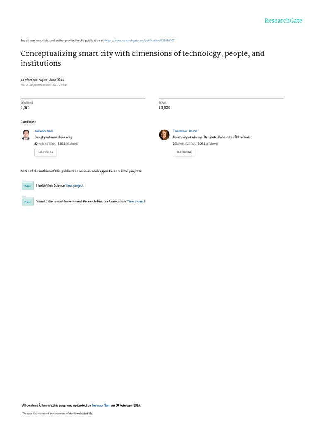318x424 pixels.
Task: Click University at Albany affiliation text
Action: [212, 137]
